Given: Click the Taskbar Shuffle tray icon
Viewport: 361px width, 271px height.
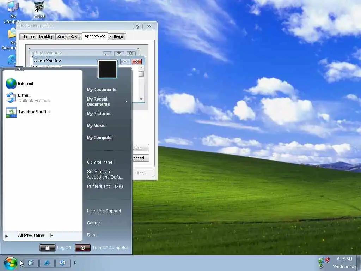Looking at the screenshot, I should (321, 260).
